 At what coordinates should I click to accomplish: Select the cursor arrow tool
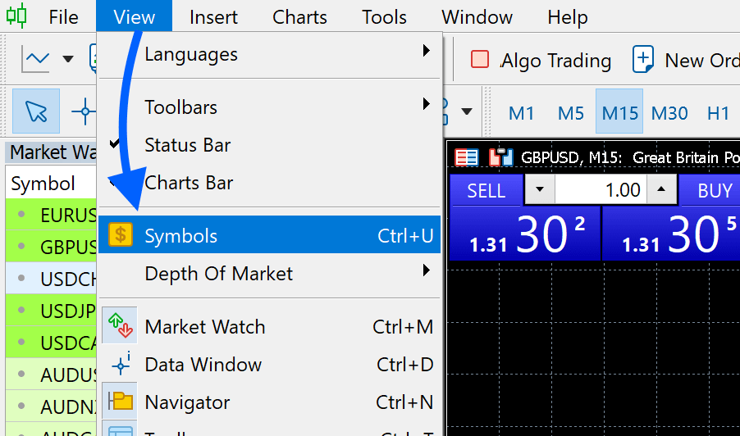[36, 111]
